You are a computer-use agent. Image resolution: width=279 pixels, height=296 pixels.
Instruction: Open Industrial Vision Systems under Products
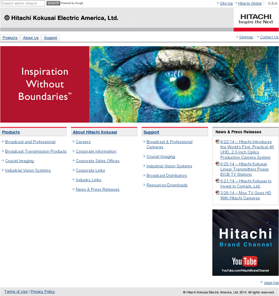tap(28, 170)
